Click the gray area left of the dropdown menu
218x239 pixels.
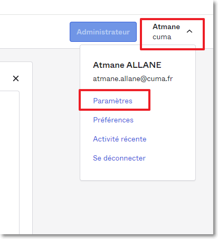56,115
